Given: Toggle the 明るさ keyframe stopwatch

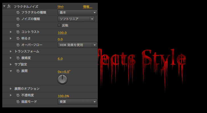Looking at the screenshot, I should point(18,38).
